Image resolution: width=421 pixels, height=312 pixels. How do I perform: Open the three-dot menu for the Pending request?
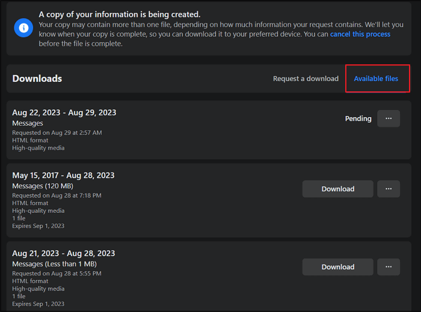(x=389, y=118)
